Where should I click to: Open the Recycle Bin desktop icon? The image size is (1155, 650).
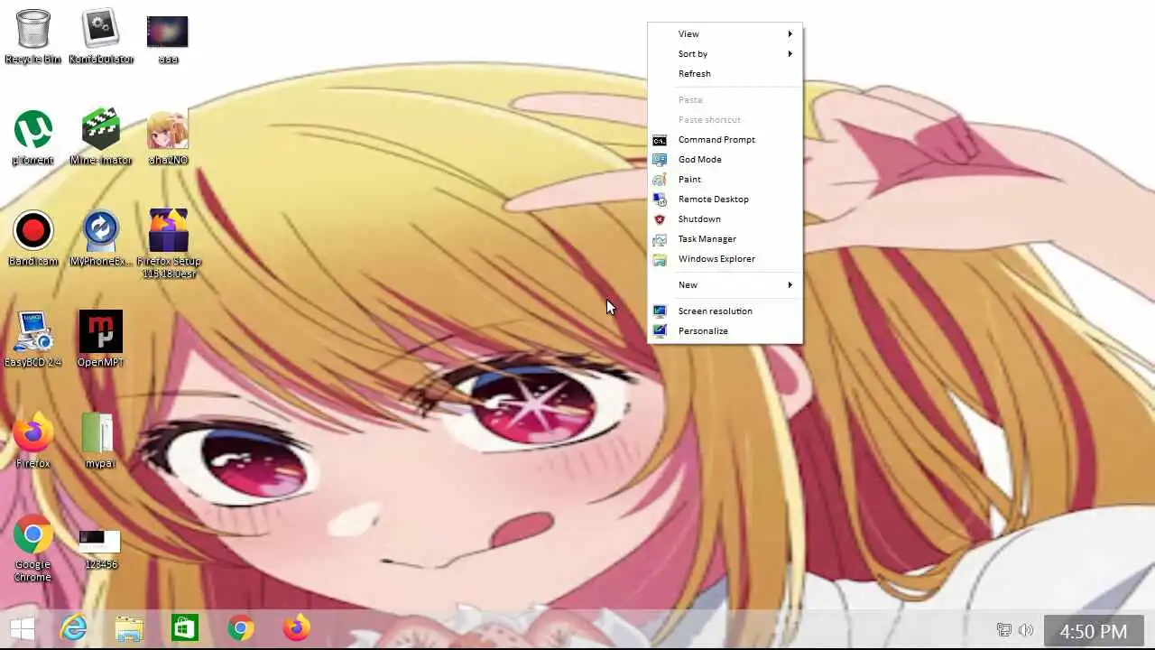tap(33, 37)
